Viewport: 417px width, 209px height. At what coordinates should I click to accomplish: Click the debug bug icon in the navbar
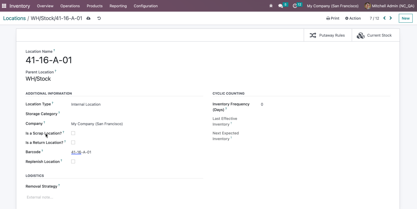pyautogui.click(x=271, y=6)
